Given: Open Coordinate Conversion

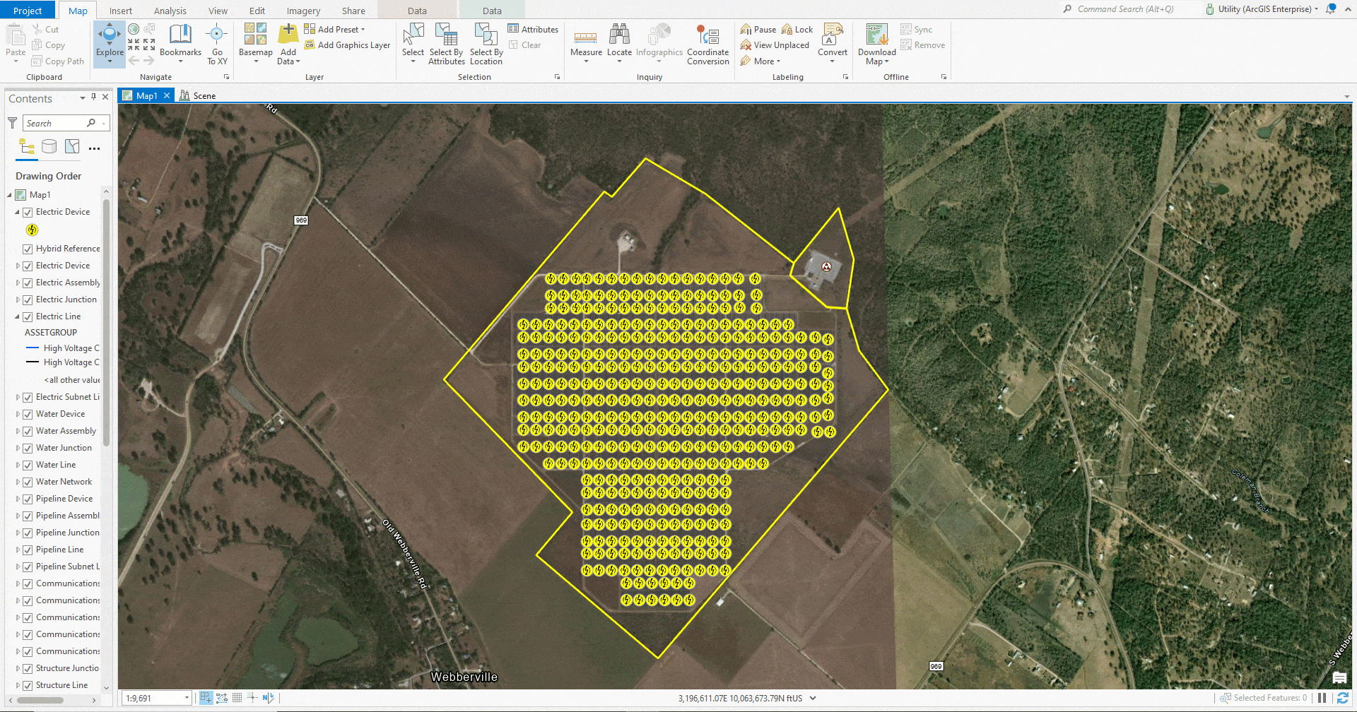Looking at the screenshot, I should [x=707, y=44].
